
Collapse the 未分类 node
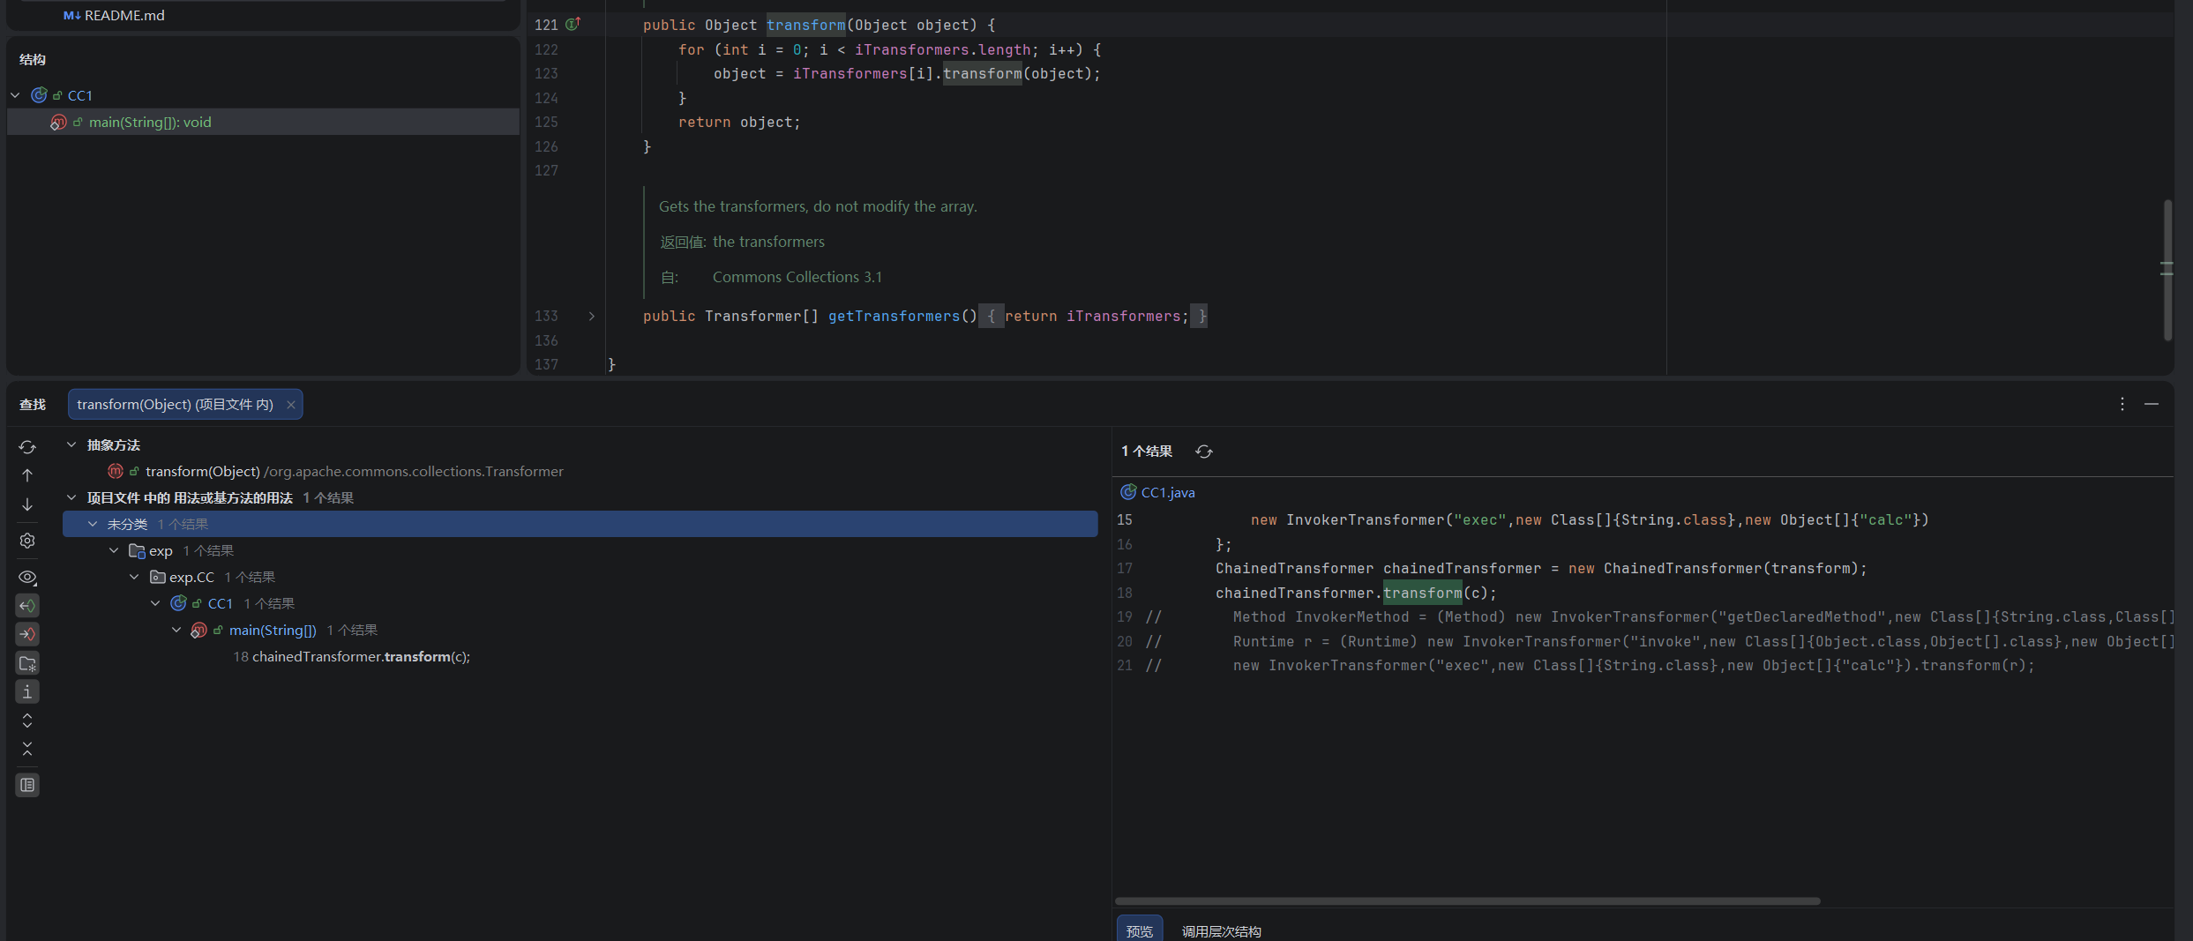[x=93, y=524]
